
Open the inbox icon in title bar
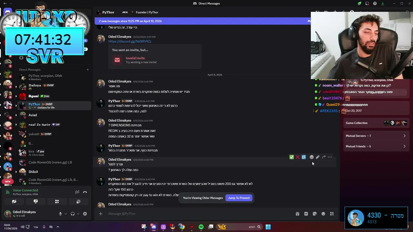coord(367,4)
